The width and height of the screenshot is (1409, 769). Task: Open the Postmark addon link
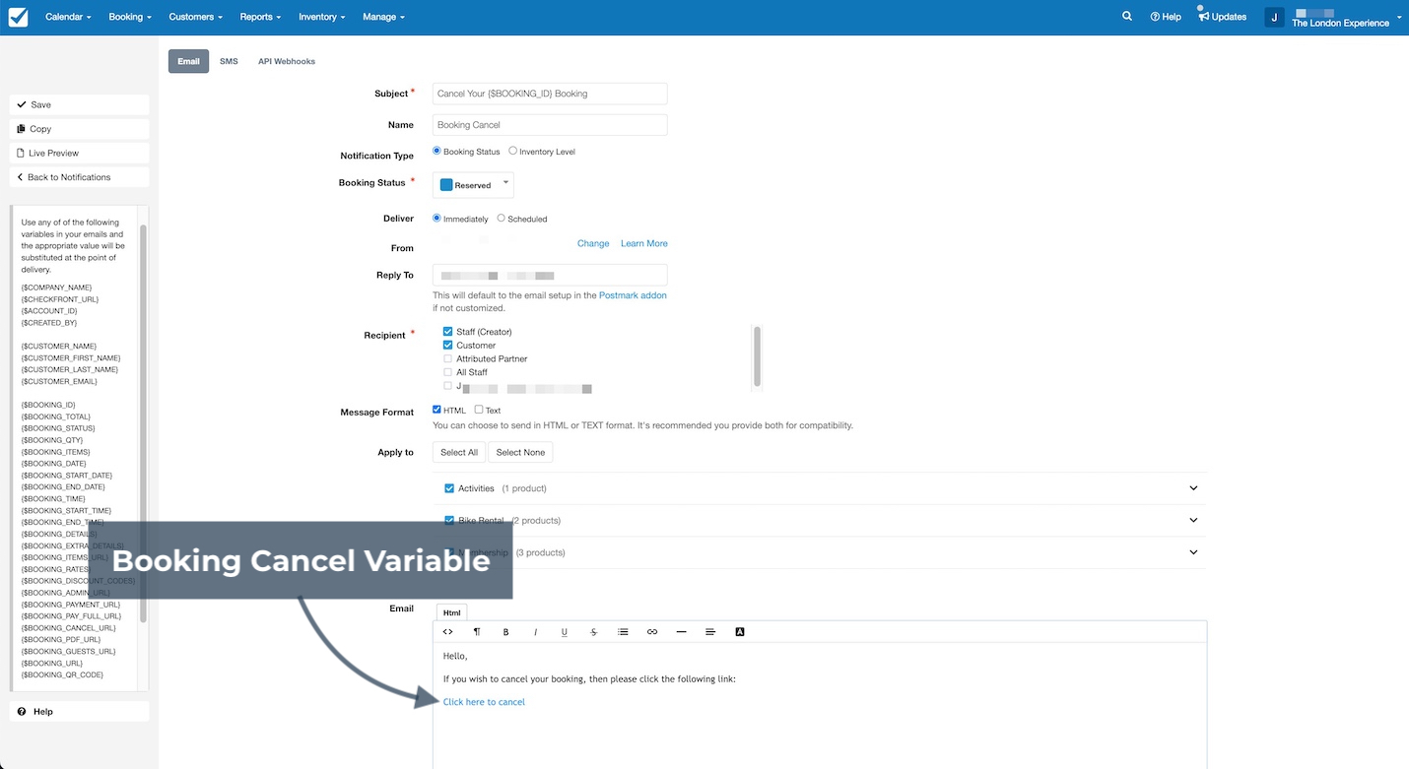tap(633, 295)
